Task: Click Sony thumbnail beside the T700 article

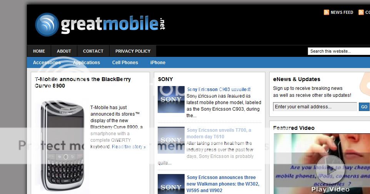Action: pyautogui.click(x=171, y=140)
